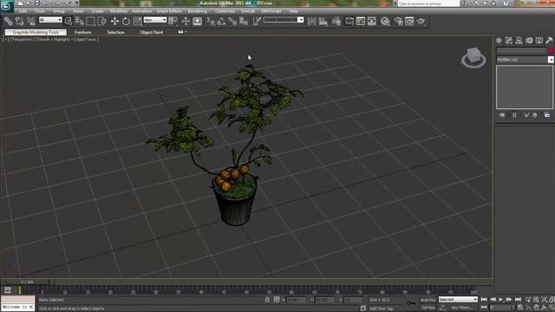Click the Select and Manipulate tool
Image resolution: width=555 pixels, height=312 pixels.
[186, 21]
